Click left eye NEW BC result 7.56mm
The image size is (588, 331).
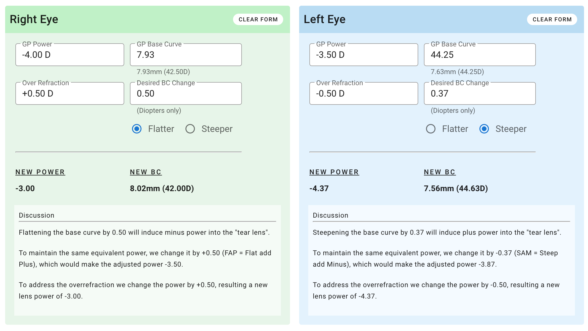(x=456, y=188)
